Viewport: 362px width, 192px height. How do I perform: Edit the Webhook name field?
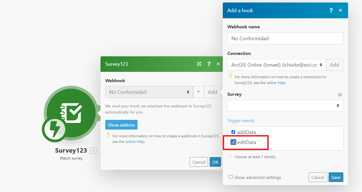[x=285, y=38]
